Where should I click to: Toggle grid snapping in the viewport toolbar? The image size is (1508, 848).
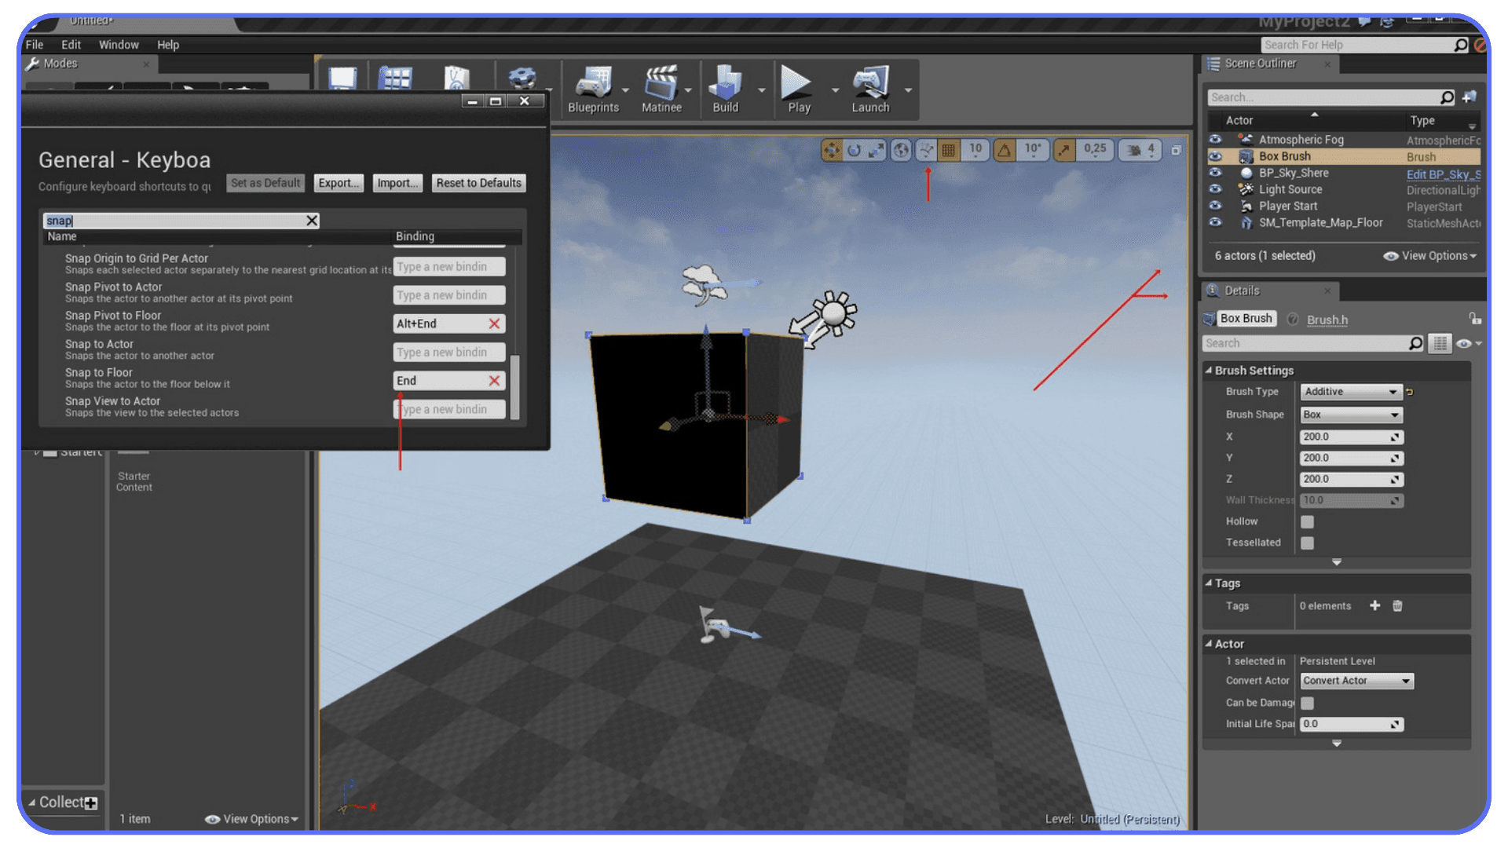947,149
